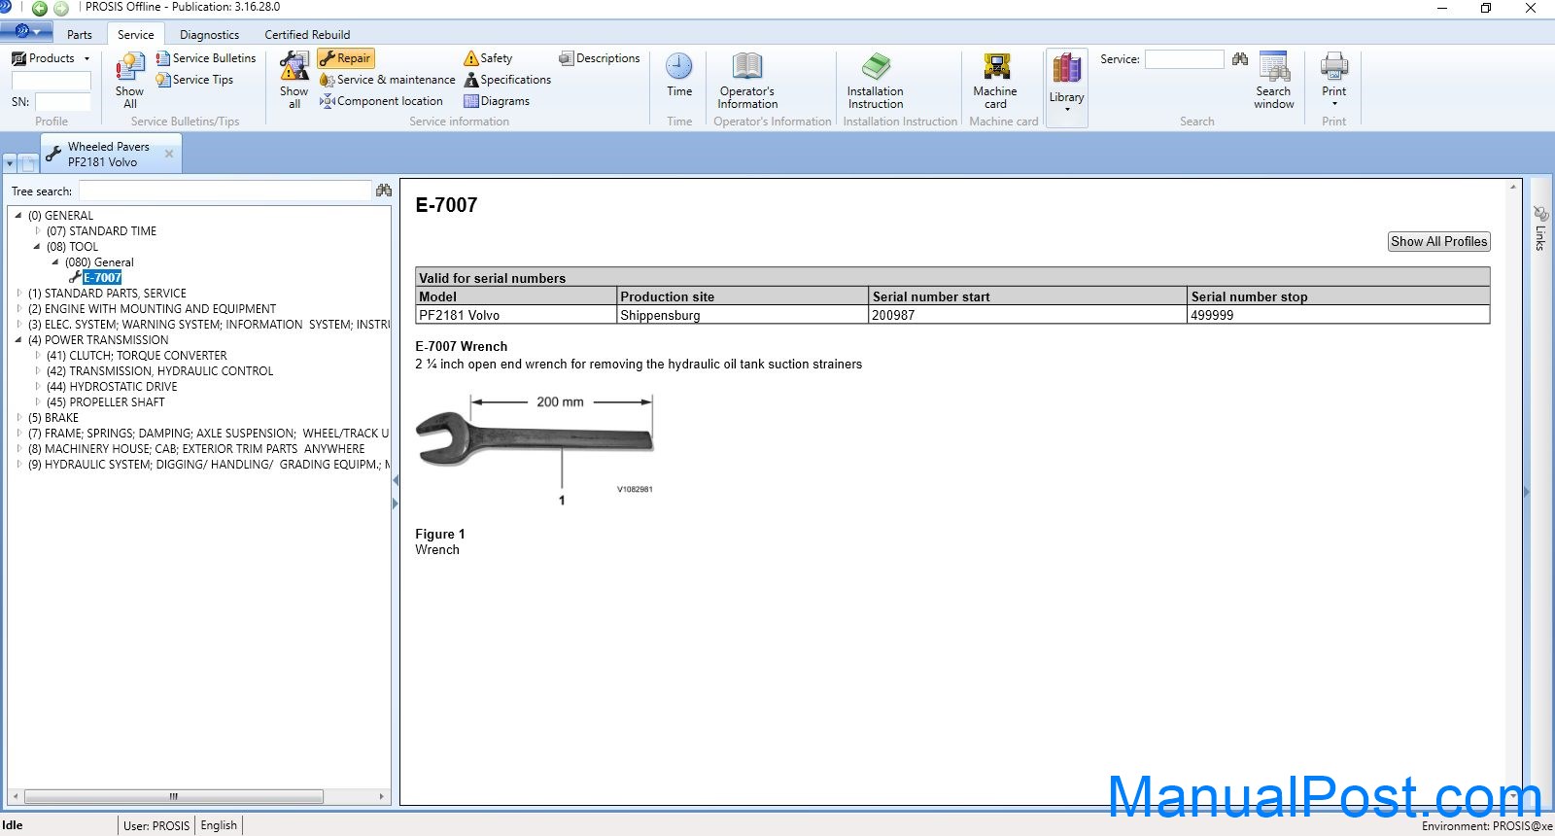Image resolution: width=1555 pixels, height=836 pixels.
Task: Collapse the (0) GENERAL tree node
Action: pos(18,216)
